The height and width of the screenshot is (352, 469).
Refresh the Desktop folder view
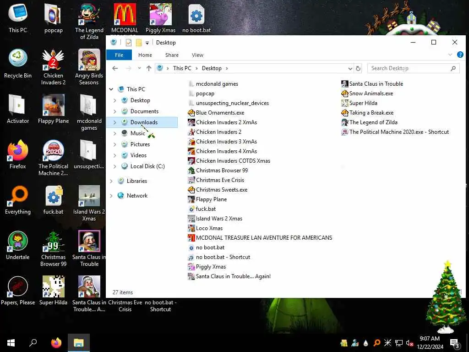coord(358,69)
